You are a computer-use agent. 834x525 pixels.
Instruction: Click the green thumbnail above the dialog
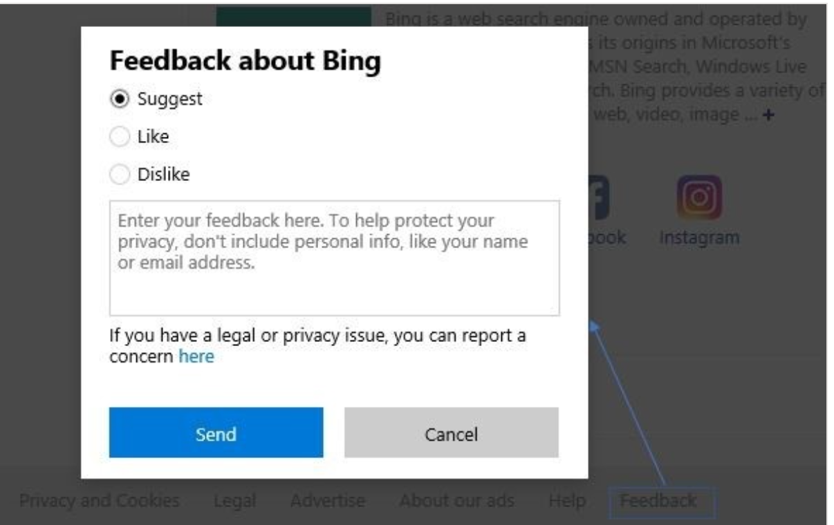click(294, 17)
